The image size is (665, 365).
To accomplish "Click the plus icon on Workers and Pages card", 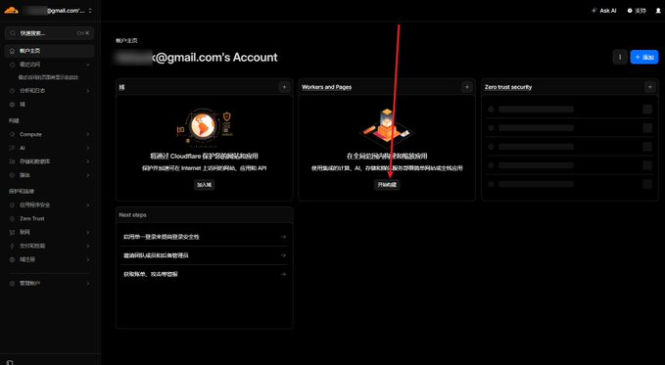I will 467,87.
